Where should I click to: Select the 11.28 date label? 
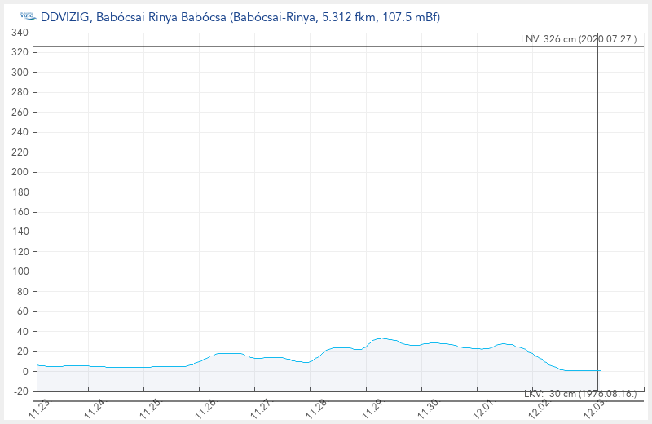(317, 406)
